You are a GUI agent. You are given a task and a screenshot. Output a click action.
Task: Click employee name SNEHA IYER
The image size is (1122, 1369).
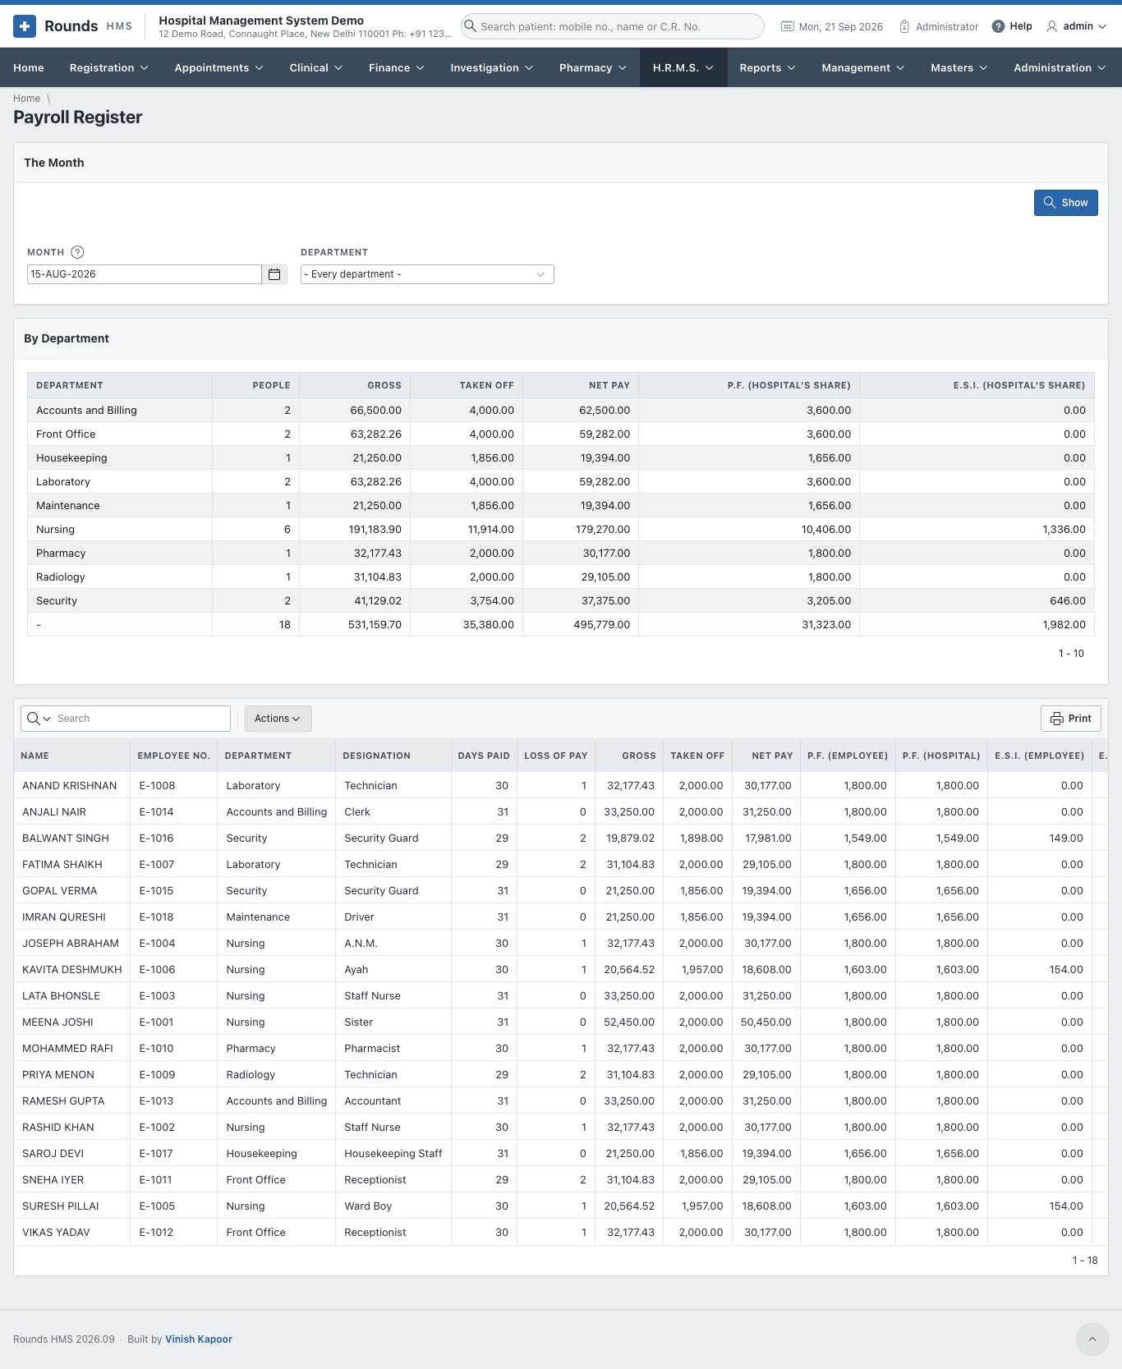[53, 1180]
